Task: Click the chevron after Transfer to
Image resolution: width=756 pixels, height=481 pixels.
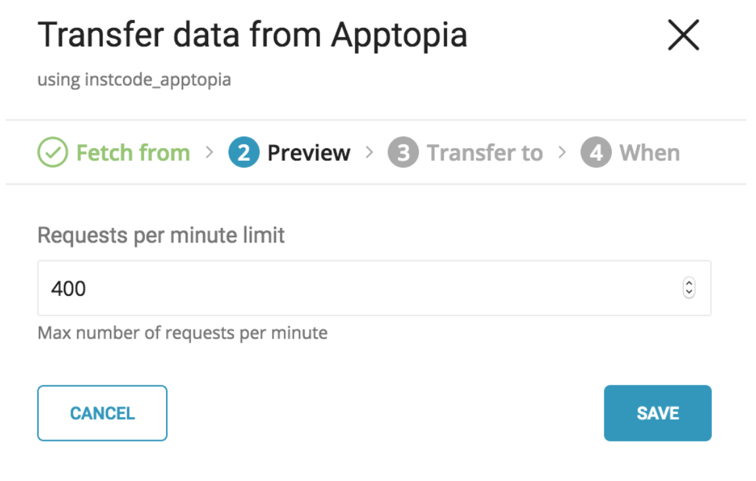Action: click(562, 152)
